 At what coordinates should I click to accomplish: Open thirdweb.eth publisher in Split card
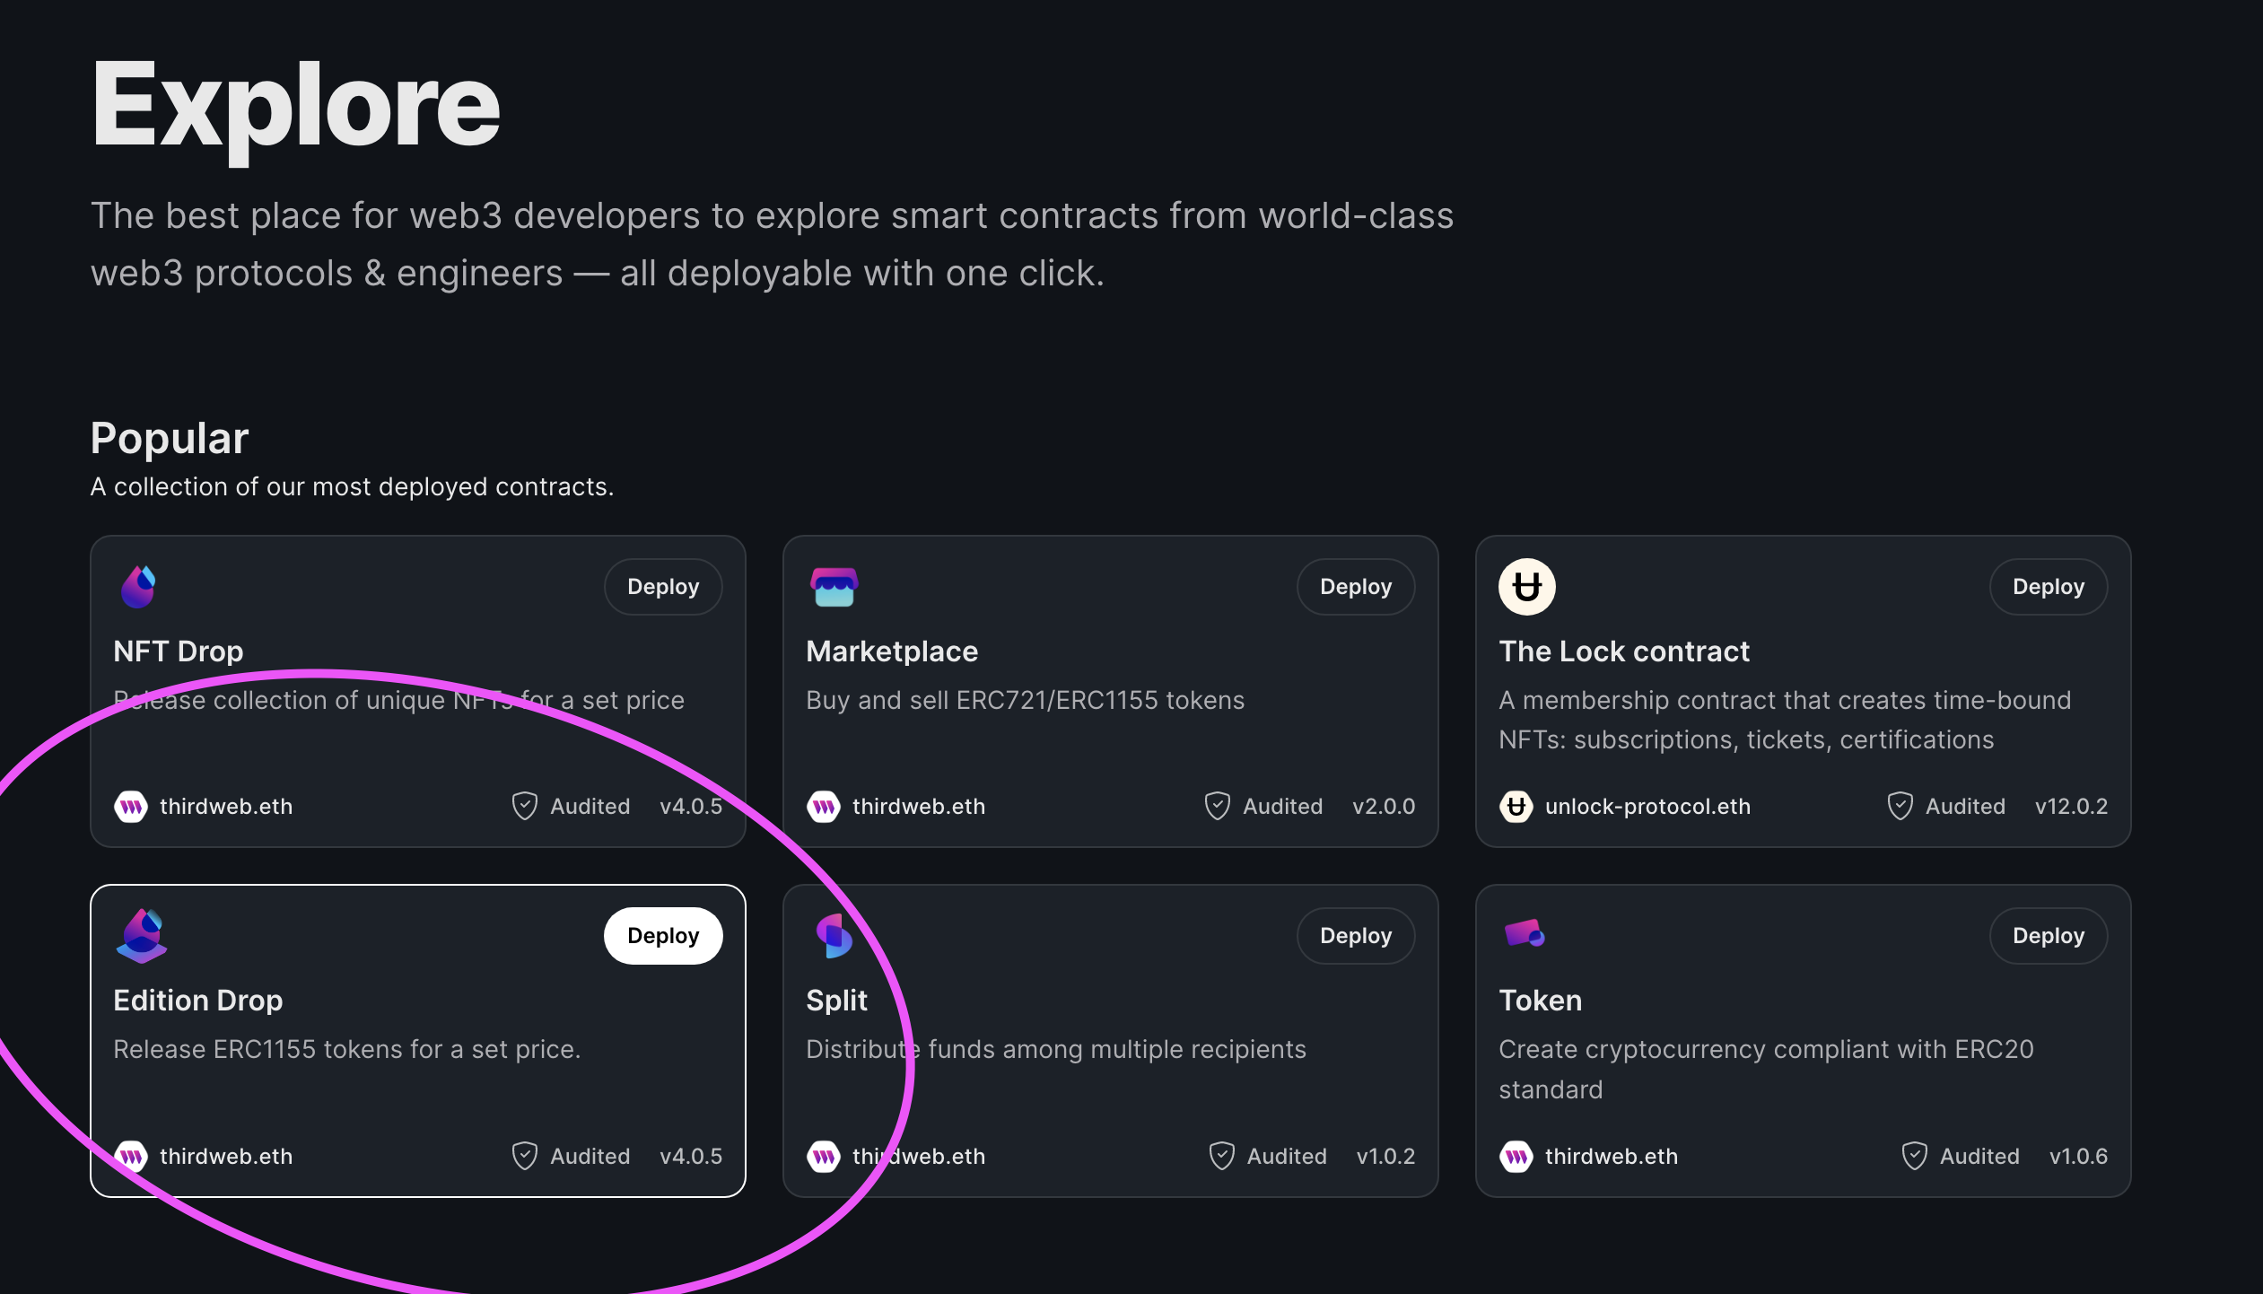[919, 1156]
